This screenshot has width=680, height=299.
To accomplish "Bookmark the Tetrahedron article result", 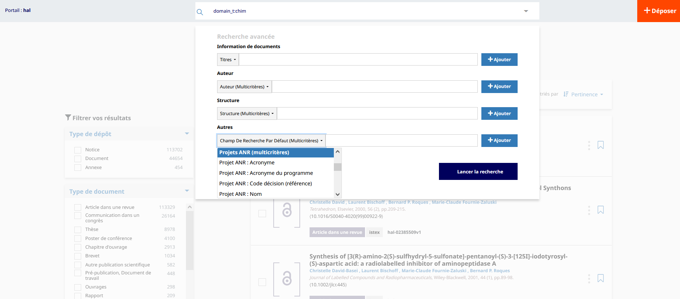I will [x=601, y=210].
